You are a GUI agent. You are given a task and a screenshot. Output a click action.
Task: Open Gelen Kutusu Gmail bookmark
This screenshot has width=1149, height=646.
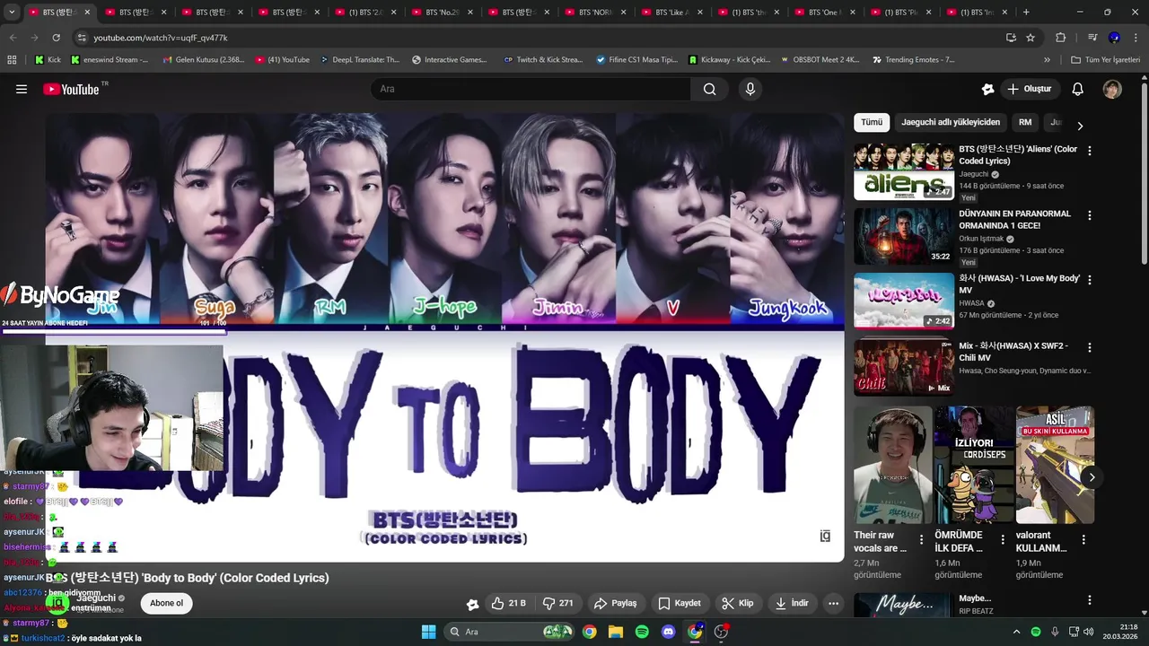click(x=204, y=60)
